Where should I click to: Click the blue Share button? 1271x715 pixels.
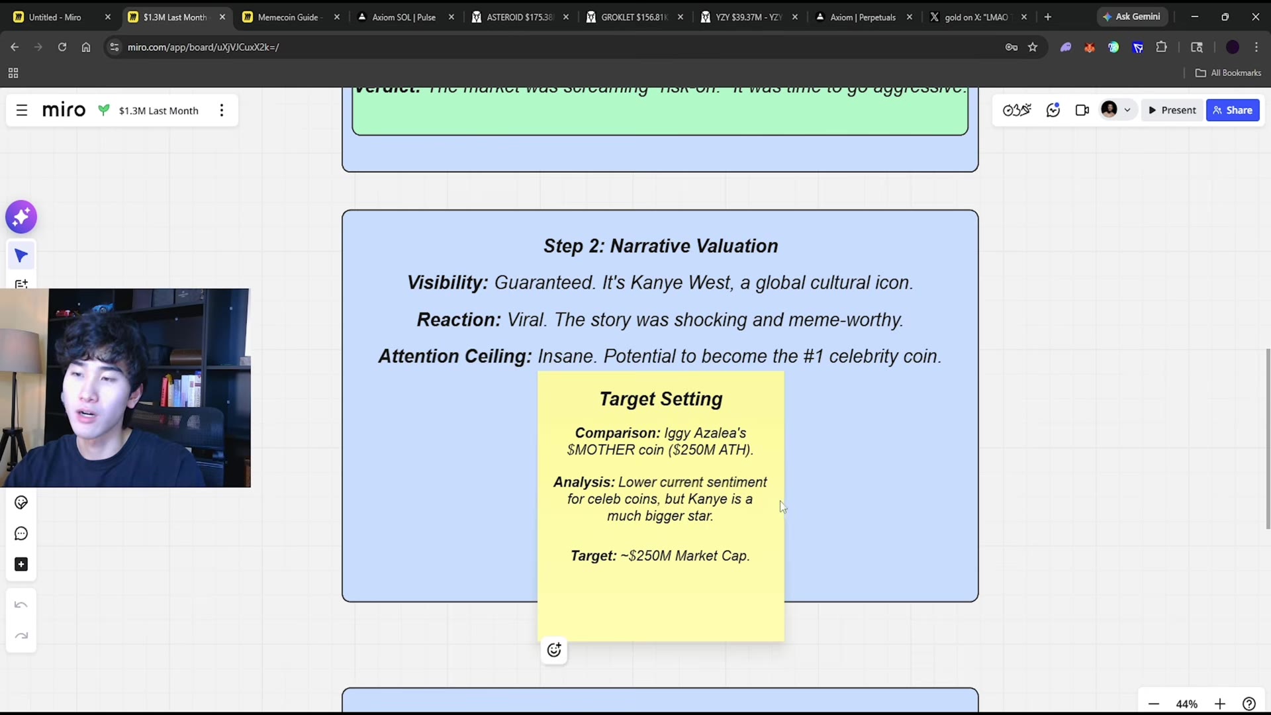(1233, 111)
